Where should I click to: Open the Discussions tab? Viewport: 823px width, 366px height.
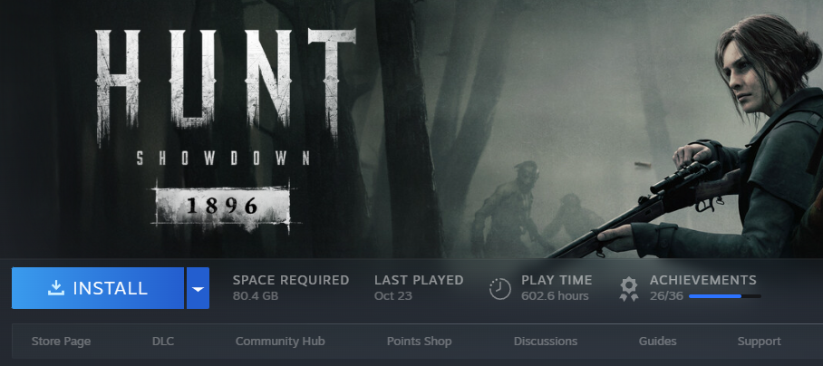click(x=546, y=342)
